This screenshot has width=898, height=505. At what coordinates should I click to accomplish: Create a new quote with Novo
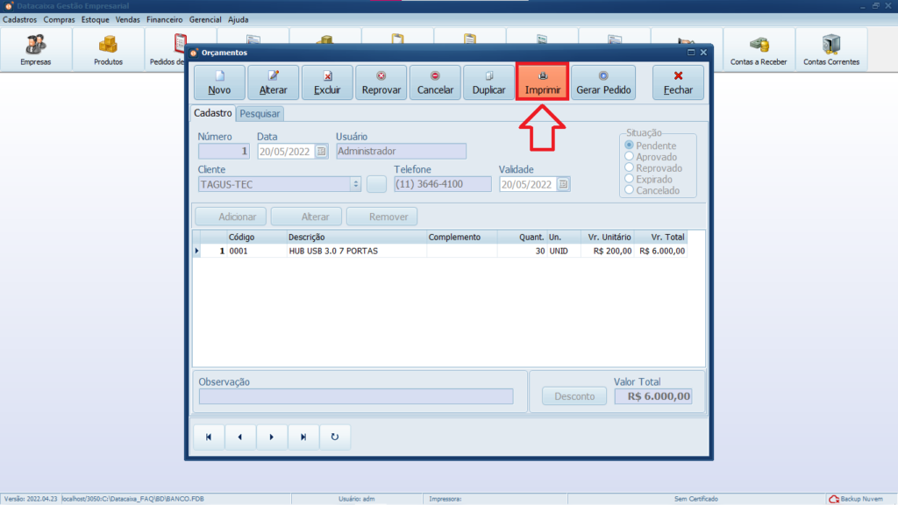[x=219, y=82]
